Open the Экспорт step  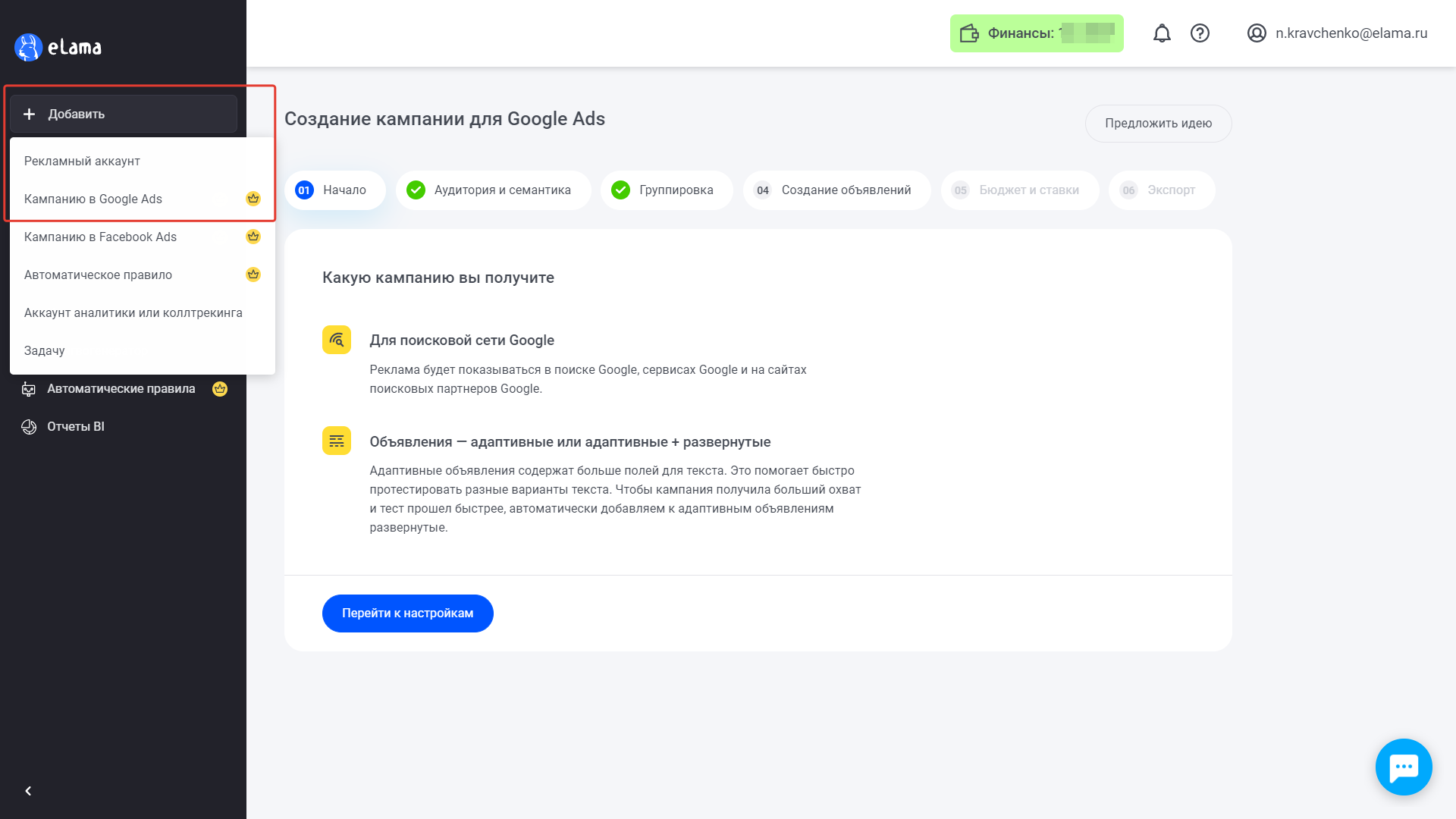(1162, 190)
